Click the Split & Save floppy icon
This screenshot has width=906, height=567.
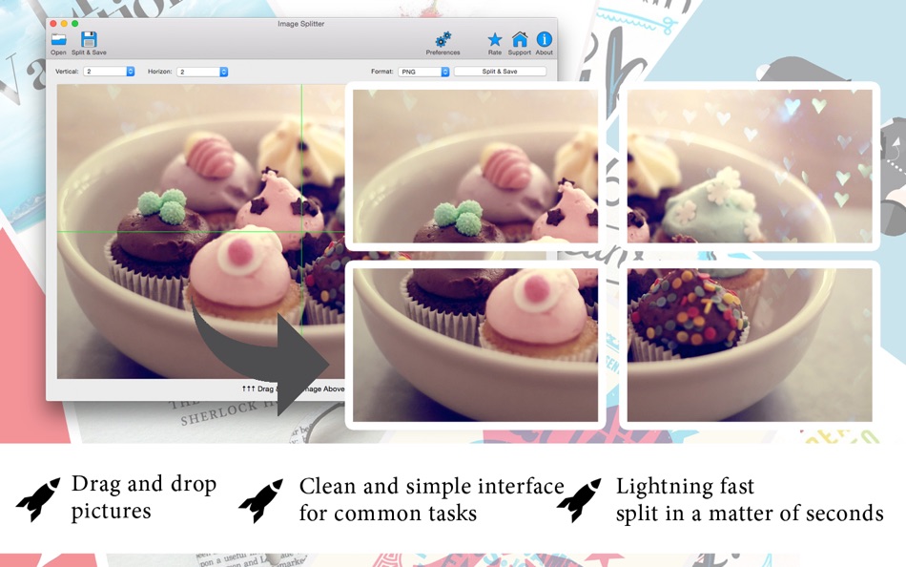pyautogui.click(x=89, y=39)
